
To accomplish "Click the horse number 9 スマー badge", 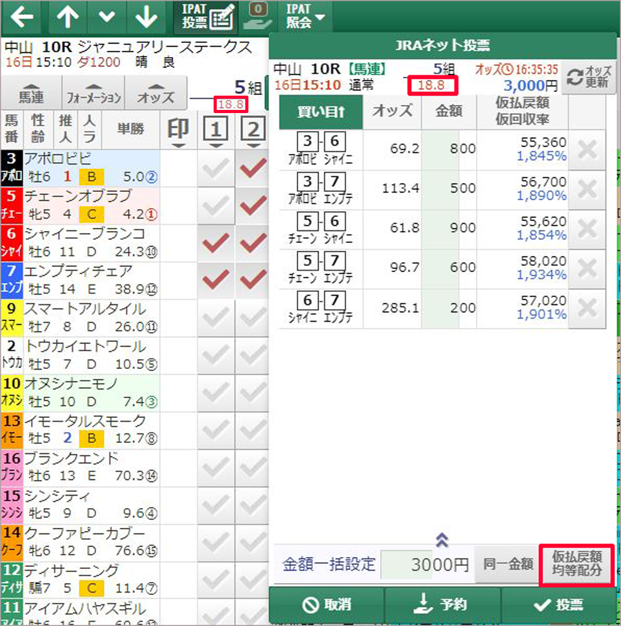I will 12,318.
